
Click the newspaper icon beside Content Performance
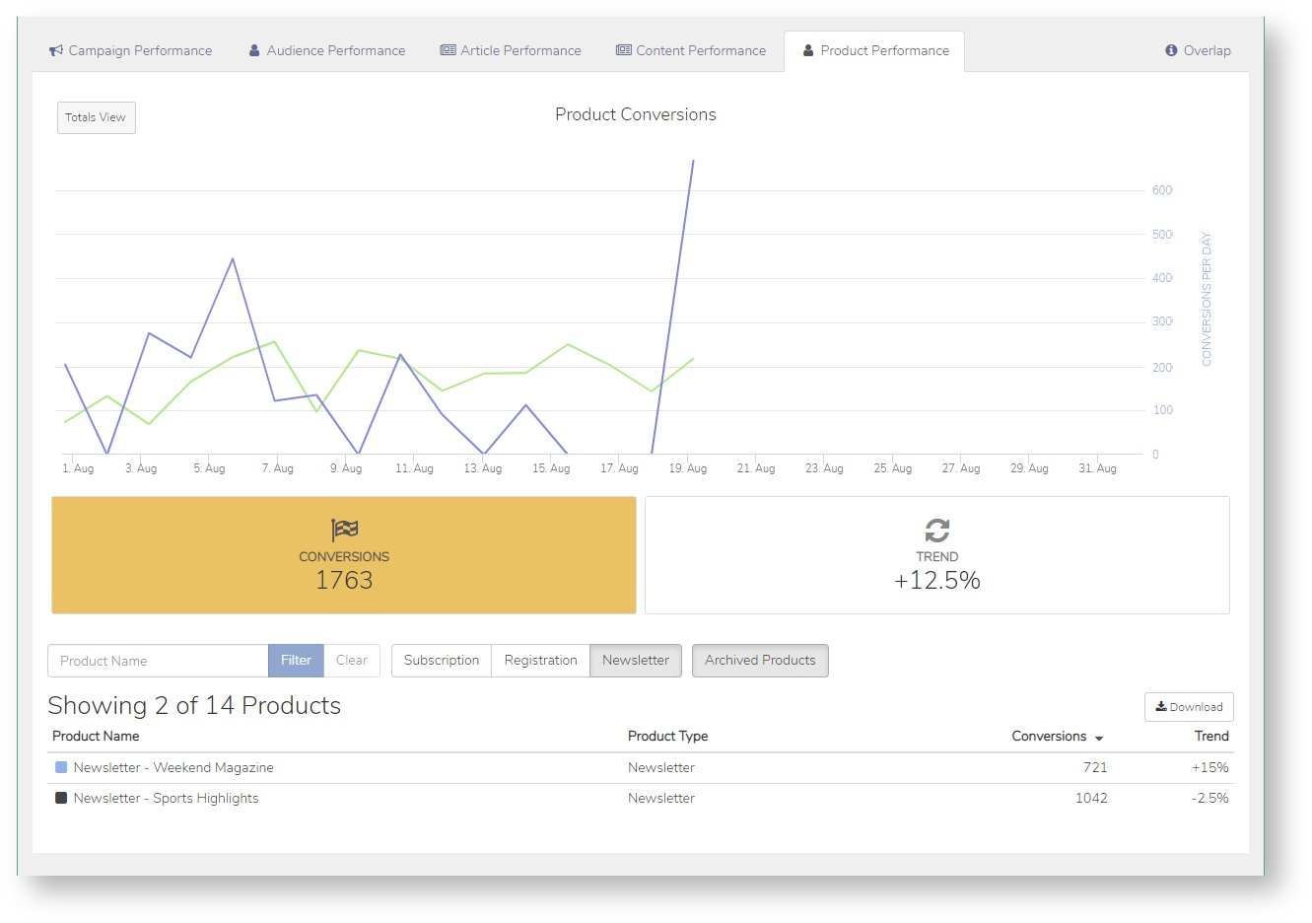623,50
